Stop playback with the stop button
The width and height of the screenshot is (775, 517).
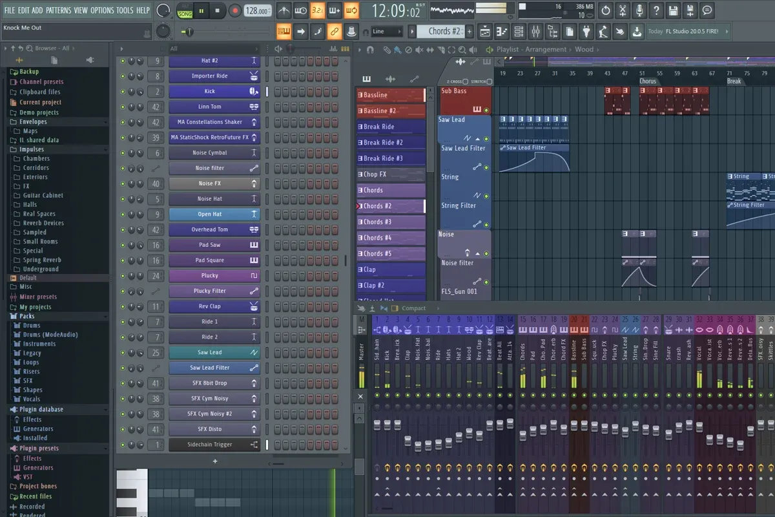(x=217, y=10)
